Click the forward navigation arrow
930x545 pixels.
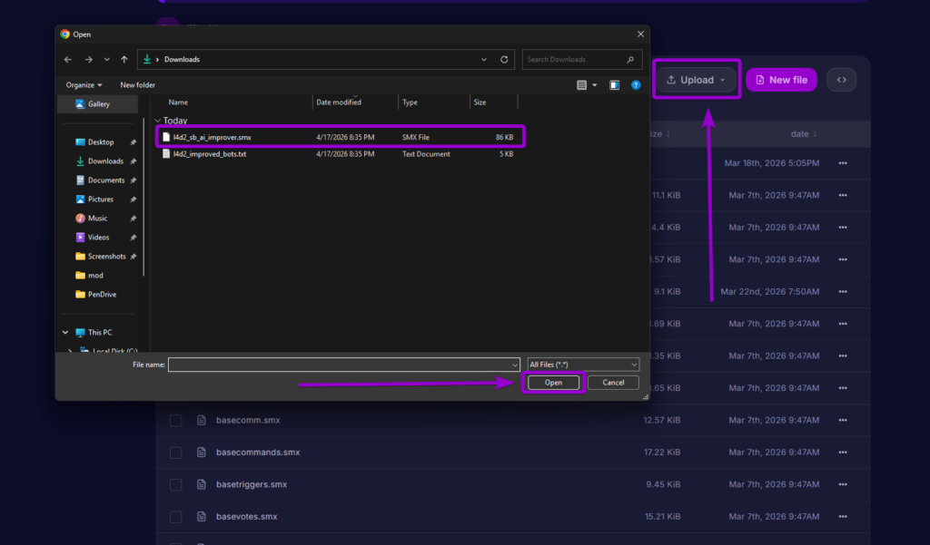pyautogui.click(x=89, y=59)
